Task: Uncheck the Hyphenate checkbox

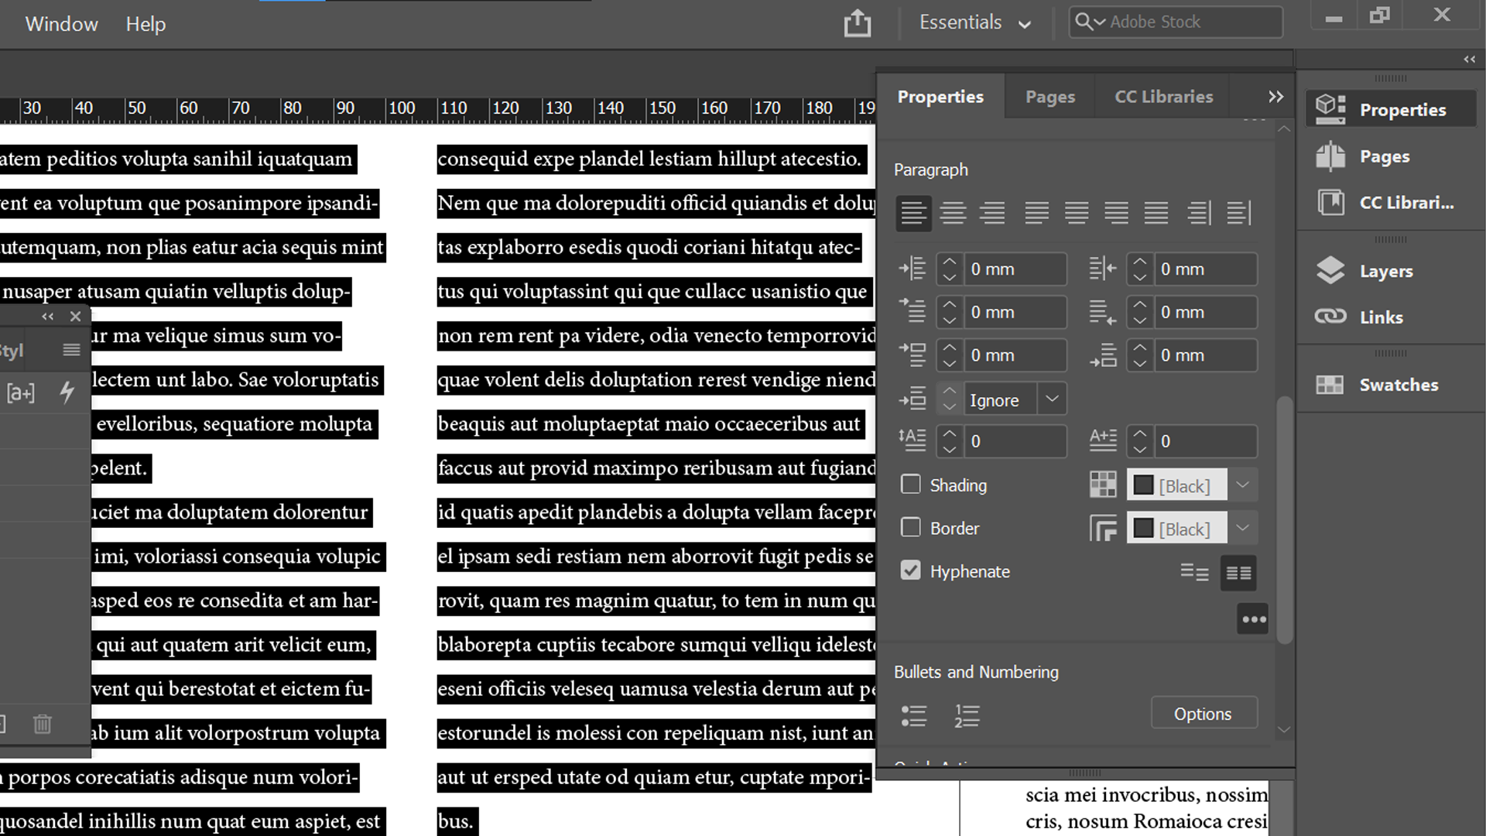Action: 911,571
